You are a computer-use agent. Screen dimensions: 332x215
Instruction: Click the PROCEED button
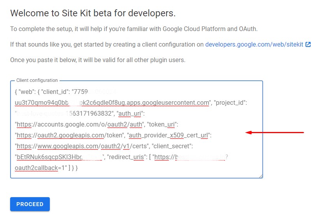[30, 204]
